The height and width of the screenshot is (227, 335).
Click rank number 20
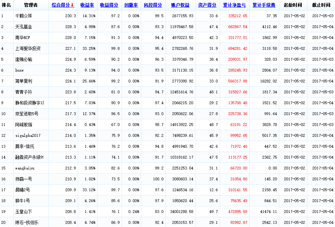tap(4, 223)
